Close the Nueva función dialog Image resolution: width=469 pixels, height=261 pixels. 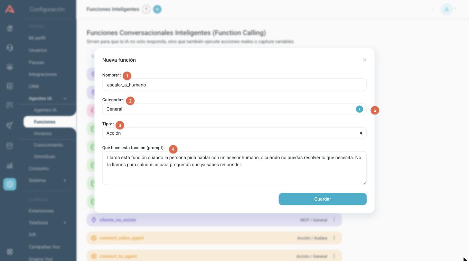364,60
